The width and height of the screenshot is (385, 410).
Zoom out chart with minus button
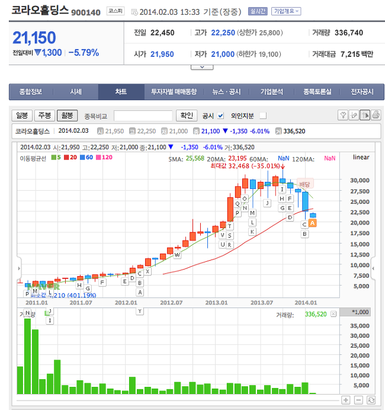(358, 400)
